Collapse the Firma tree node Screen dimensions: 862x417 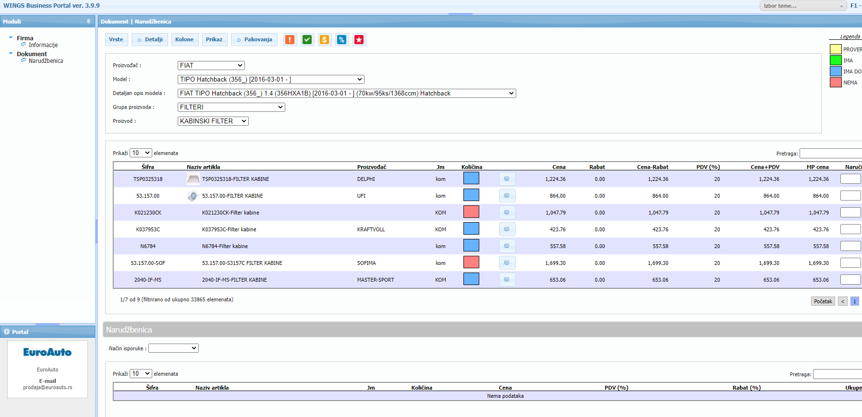tap(11, 37)
